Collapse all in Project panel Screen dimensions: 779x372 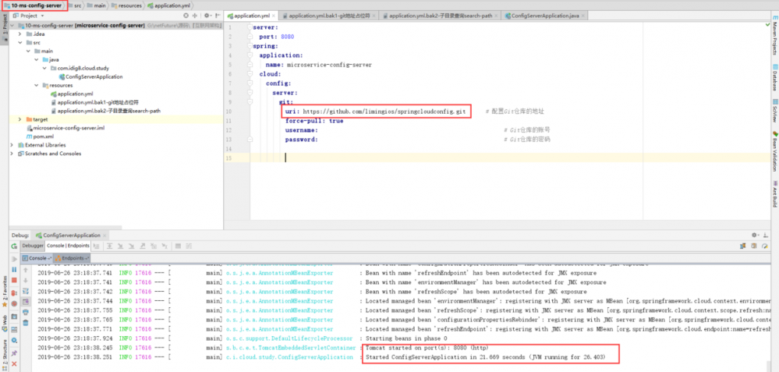click(x=194, y=16)
